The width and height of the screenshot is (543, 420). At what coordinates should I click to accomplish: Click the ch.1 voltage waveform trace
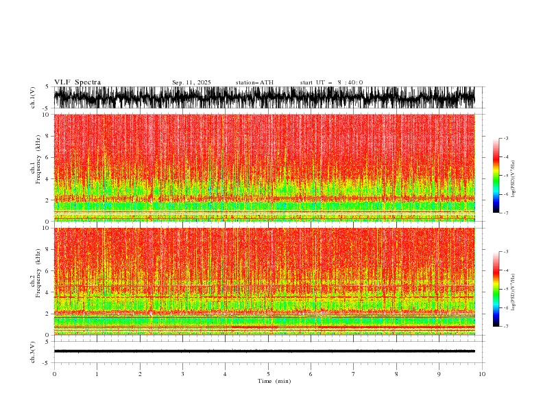pyautogui.click(x=264, y=97)
